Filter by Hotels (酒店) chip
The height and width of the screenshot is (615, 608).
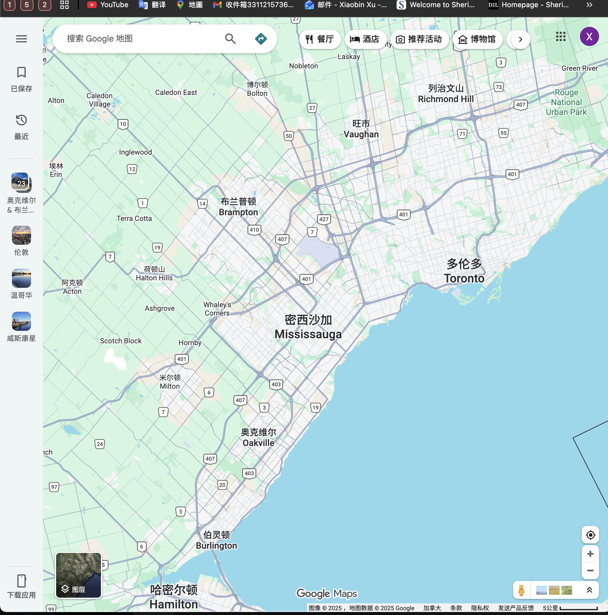point(365,39)
